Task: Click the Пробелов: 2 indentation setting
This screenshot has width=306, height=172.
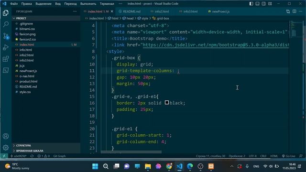Action: pyautogui.click(x=237, y=156)
